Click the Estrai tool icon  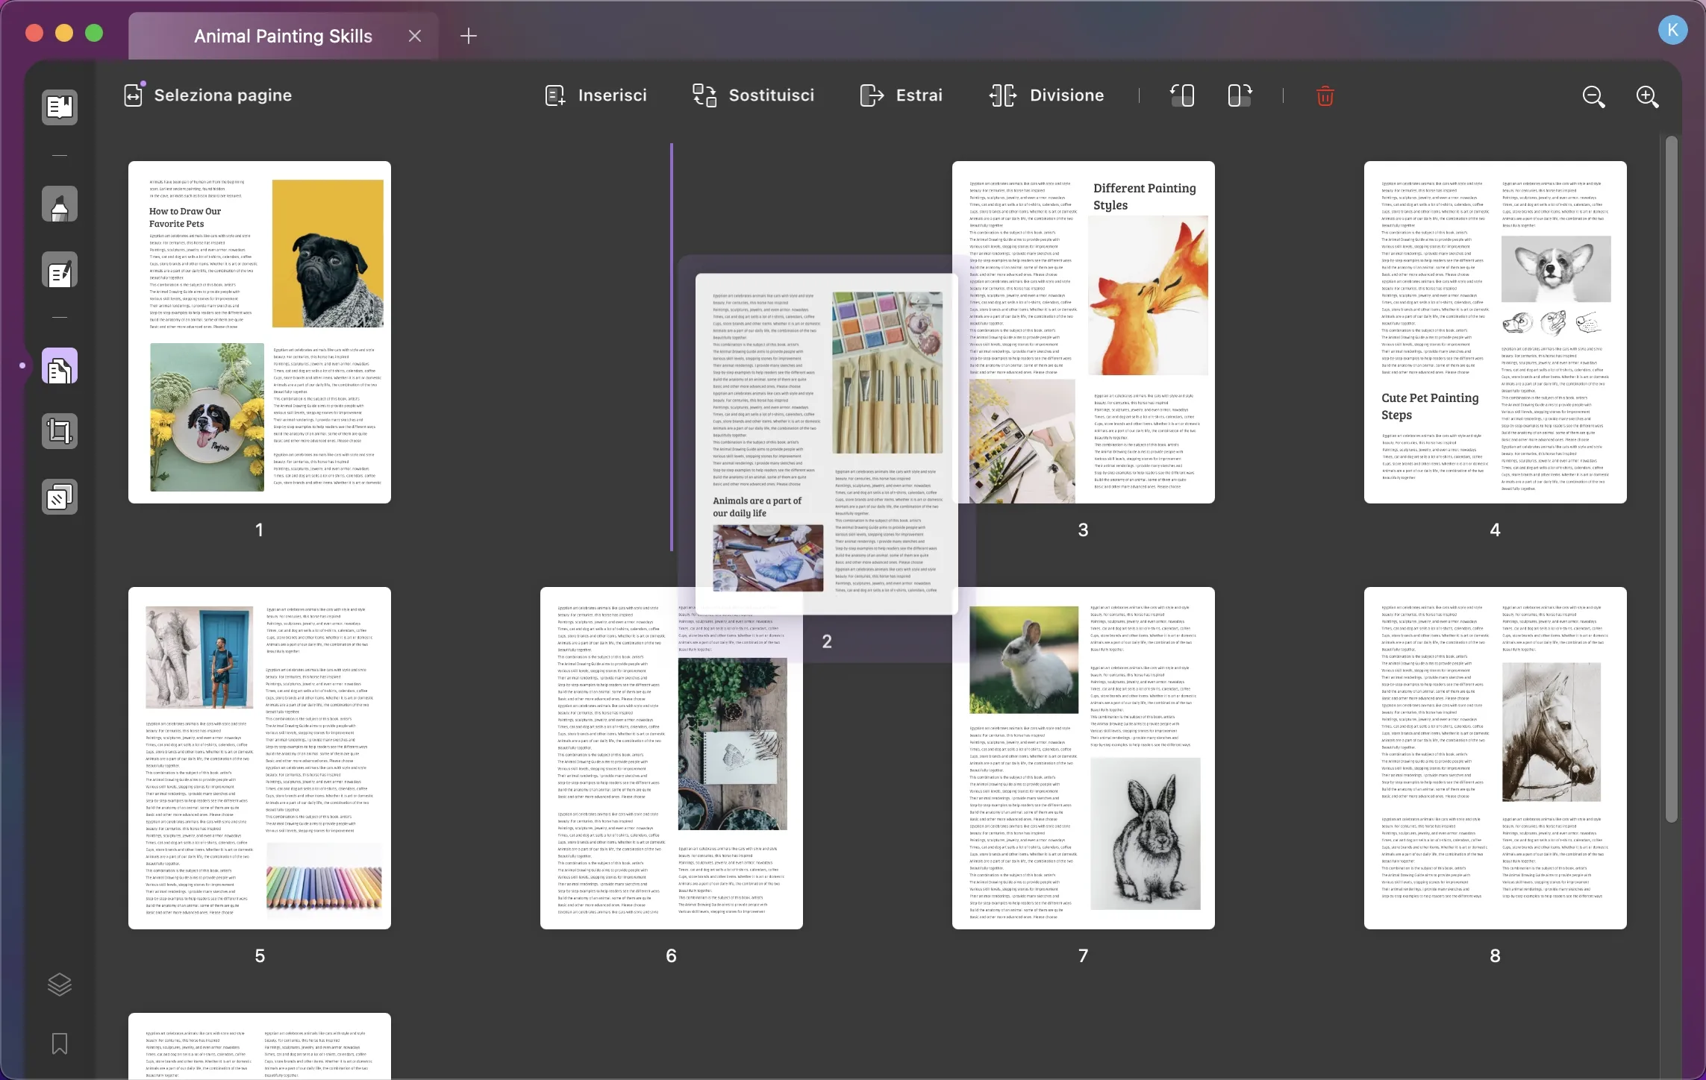coord(870,95)
